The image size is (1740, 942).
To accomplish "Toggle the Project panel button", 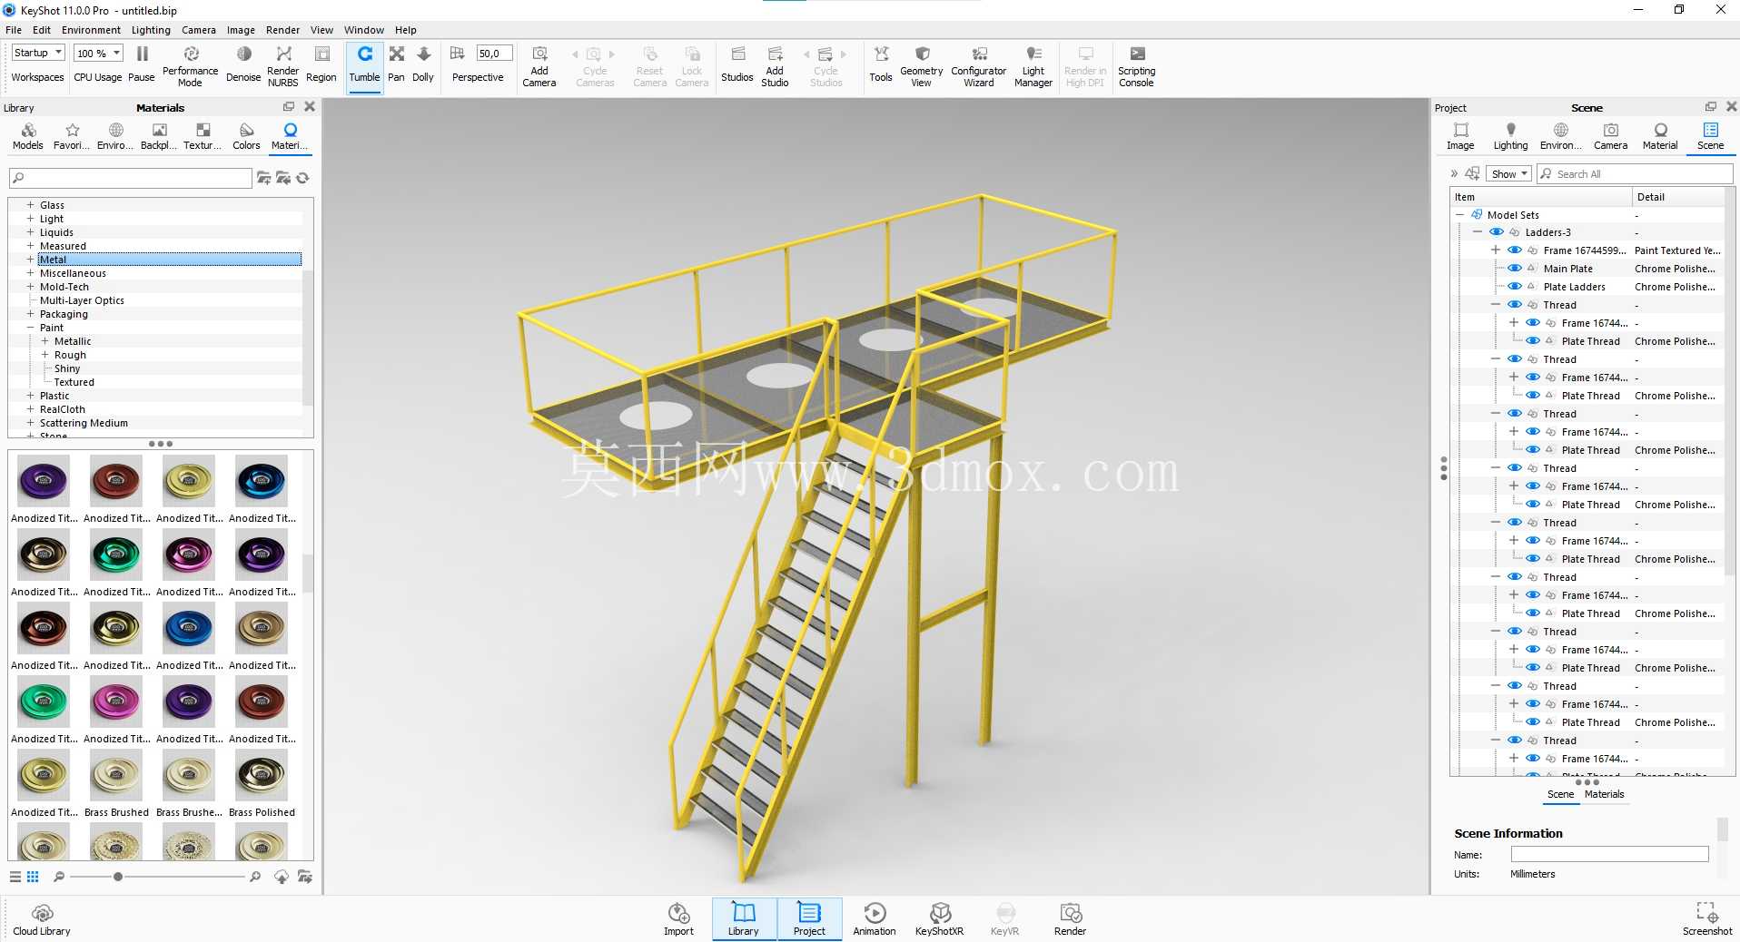I will [x=809, y=919].
